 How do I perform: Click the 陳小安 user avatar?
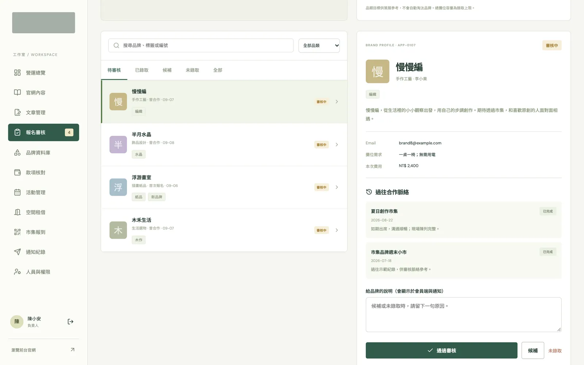point(17,322)
